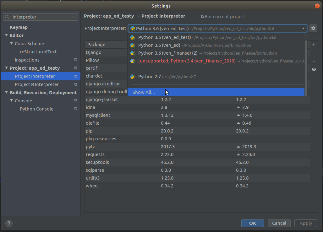323x232 pixels.
Task: Click the Apply button
Action: point(306,223)
